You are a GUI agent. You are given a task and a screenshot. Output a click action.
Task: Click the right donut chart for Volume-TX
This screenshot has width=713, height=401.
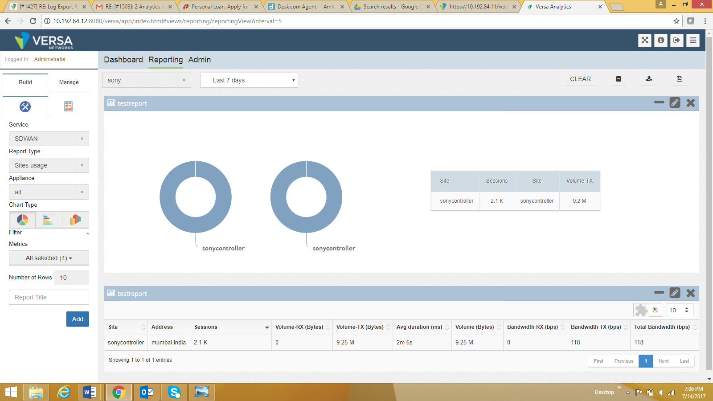click(306, 197)
